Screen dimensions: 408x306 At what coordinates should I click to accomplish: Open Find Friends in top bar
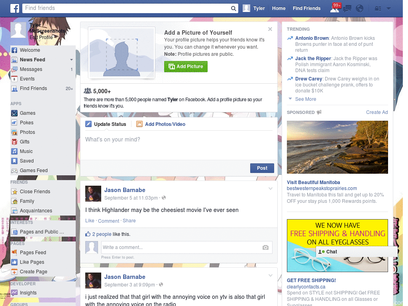306,8
